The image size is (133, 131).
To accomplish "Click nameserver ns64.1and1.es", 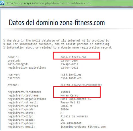I will (71, 78).
